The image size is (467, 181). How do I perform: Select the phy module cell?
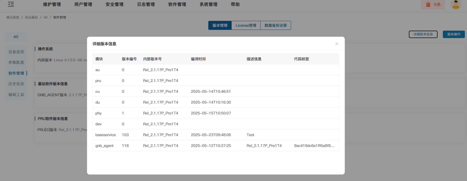(98, 113)
